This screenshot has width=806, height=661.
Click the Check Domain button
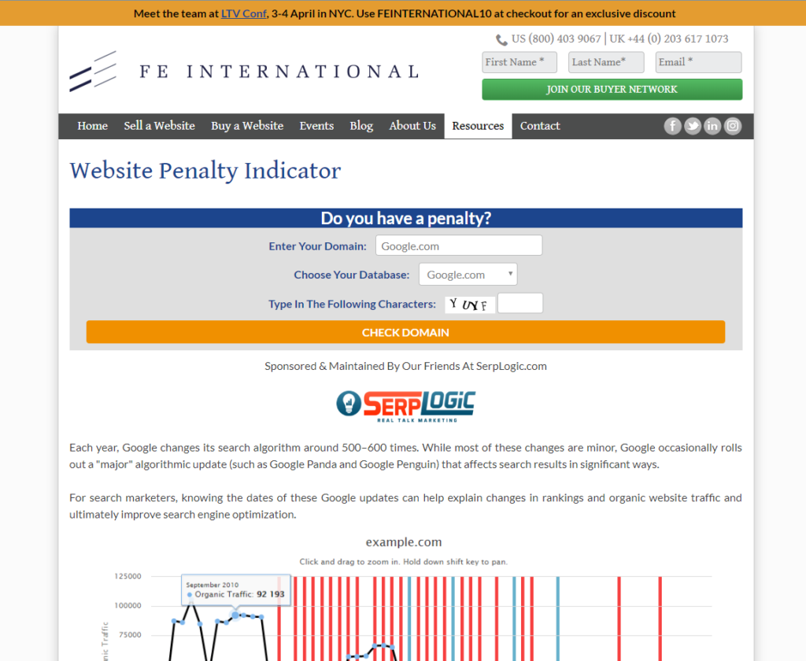pyautogui.click(x=405, y=332)
